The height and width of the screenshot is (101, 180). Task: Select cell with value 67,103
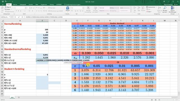click(42, 43)
